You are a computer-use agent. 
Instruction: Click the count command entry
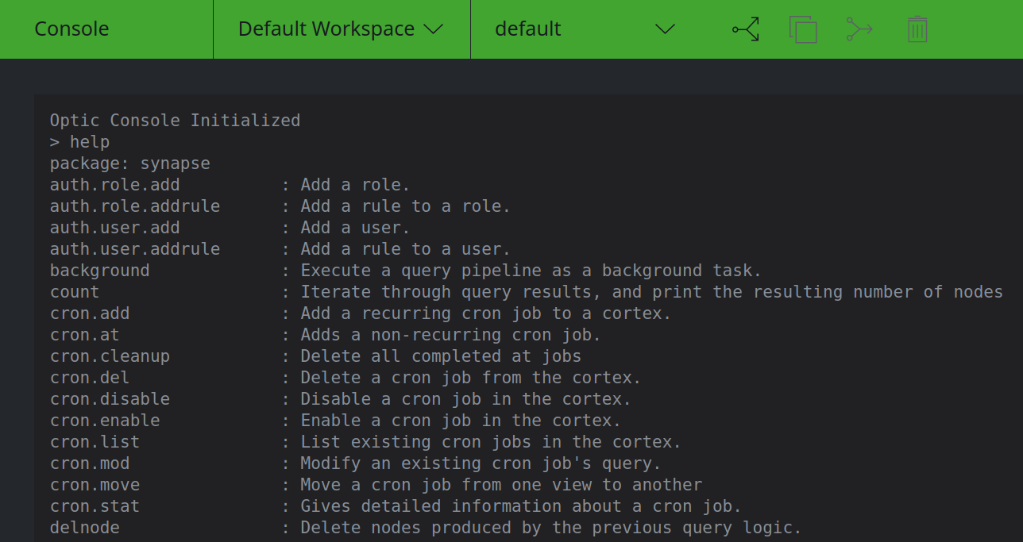[x=75, y=292]
